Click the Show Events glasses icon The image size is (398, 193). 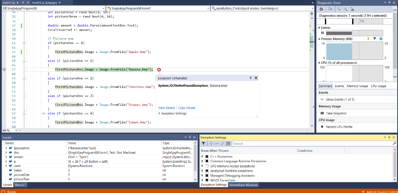click(322, 100)
